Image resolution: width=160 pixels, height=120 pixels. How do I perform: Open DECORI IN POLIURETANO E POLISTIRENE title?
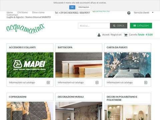click(x=122, y=98)
